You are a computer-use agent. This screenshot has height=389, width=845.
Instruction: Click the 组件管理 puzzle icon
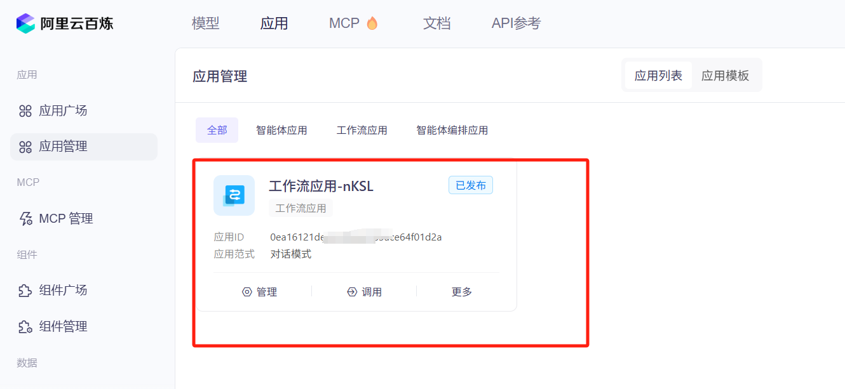(x=25, y=327)
